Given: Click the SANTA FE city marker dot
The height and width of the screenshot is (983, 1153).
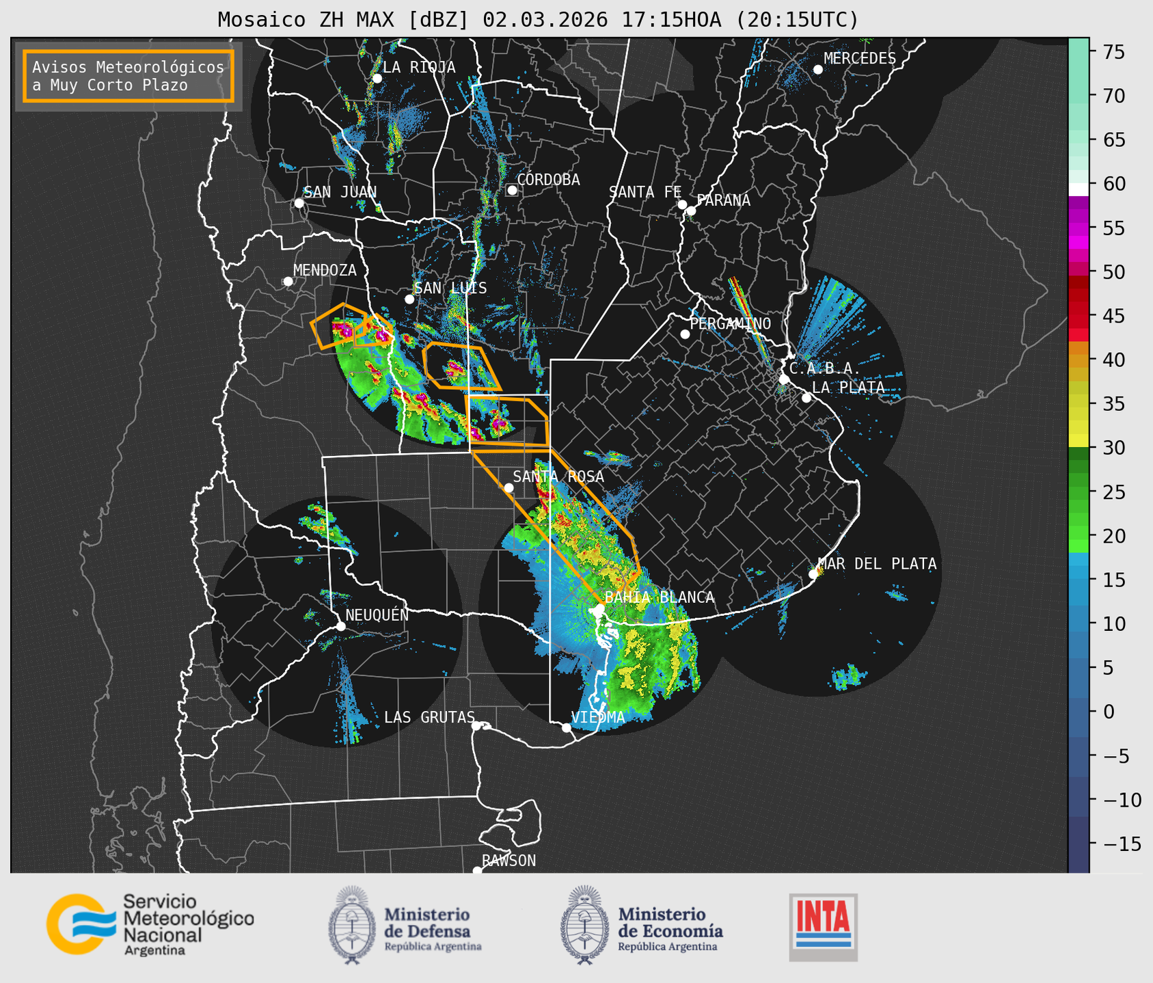Looking at the screenshot, I should pos(682,204).
